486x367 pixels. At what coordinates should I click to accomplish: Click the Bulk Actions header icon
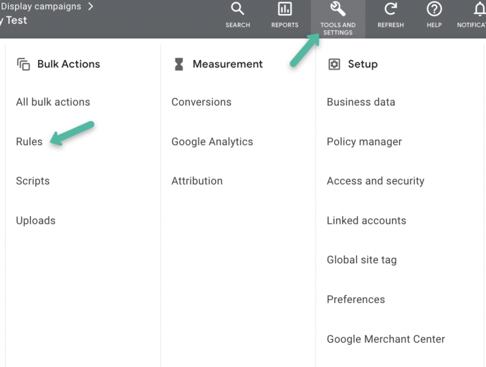23,64
